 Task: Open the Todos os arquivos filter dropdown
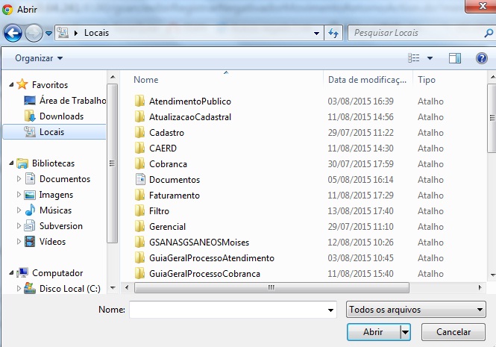(x=416, y=310)
